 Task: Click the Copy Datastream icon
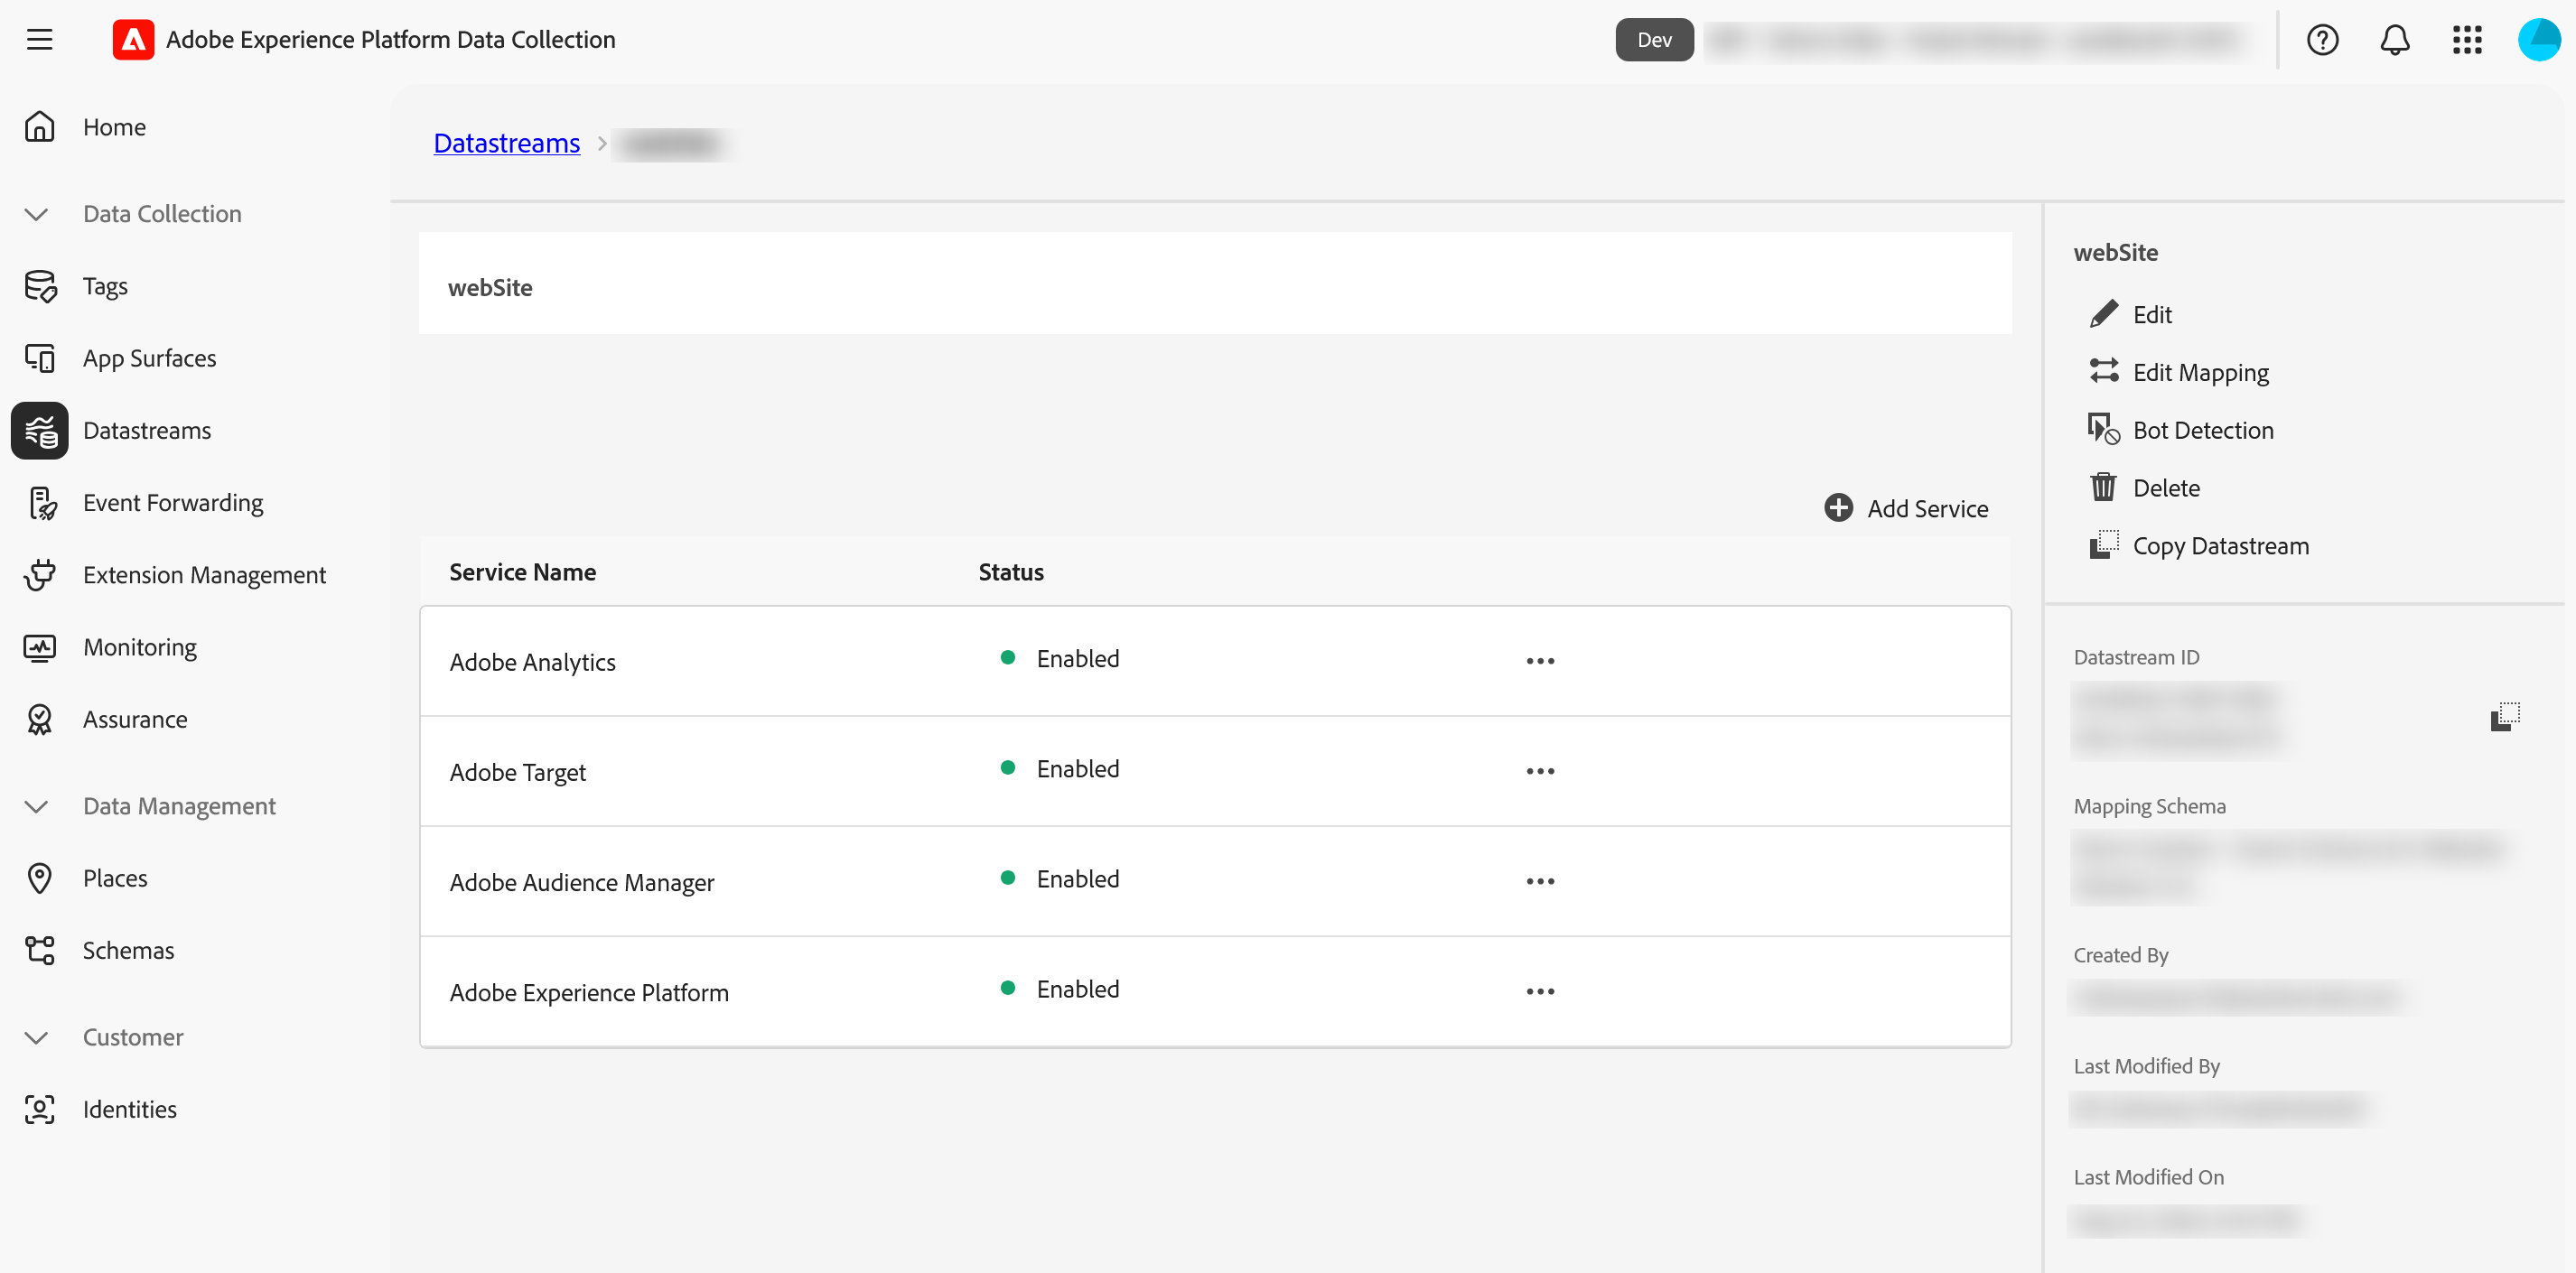[2104, 545]
